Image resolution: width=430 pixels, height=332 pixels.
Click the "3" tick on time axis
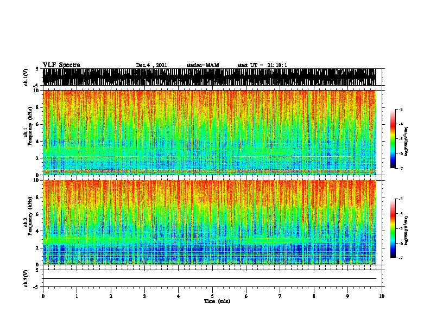click(x=144, y=296)
